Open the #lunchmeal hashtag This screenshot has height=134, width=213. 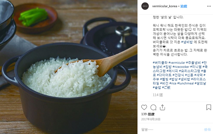[185, 83]
